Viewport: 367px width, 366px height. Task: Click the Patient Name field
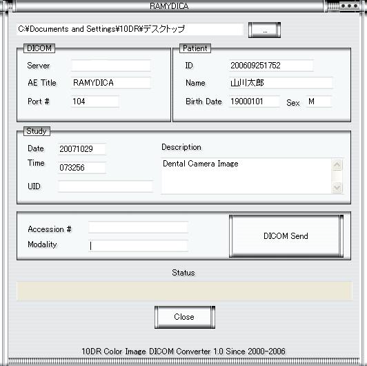click(280, 83)
